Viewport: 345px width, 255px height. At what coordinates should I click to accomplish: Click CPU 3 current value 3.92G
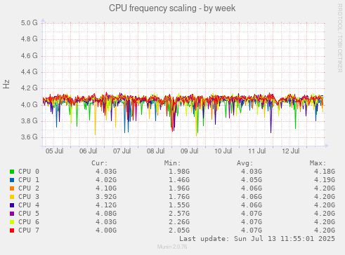pos(106,197)
